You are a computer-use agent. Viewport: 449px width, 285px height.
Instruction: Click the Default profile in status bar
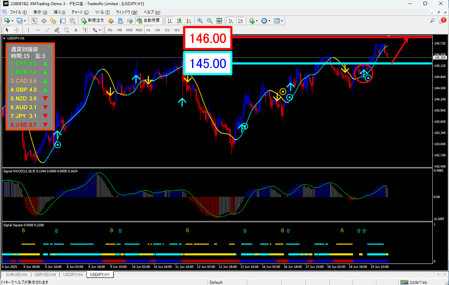pos(216,283)
